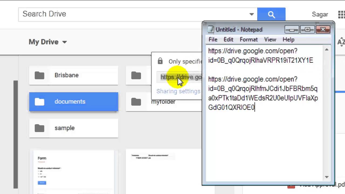
Task: Click the Drive page left scrollbar
Action: [16, 135]
